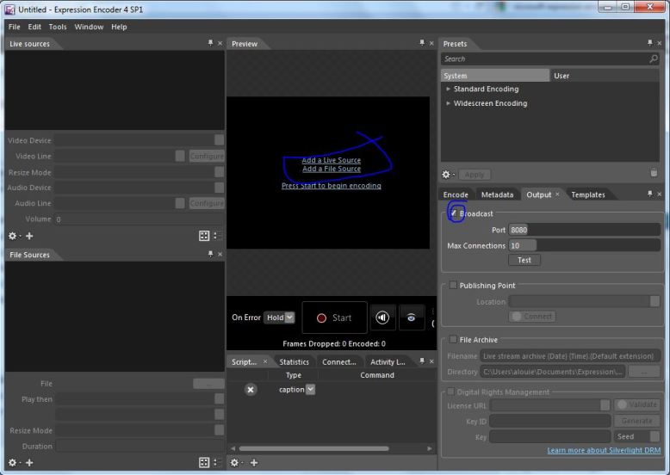Viewport: 670px width, 475px height.
Task: Click the search magnifier in Presets panel
Action: [654, 59]
